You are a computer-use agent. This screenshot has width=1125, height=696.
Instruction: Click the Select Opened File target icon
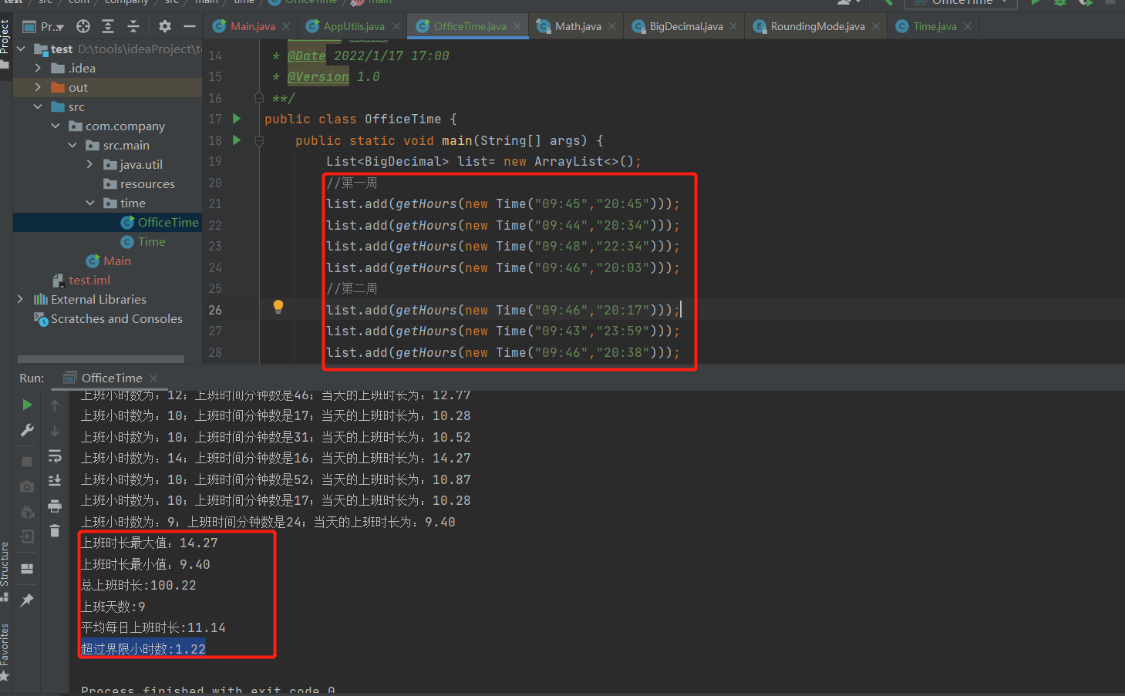coord(83,26)
